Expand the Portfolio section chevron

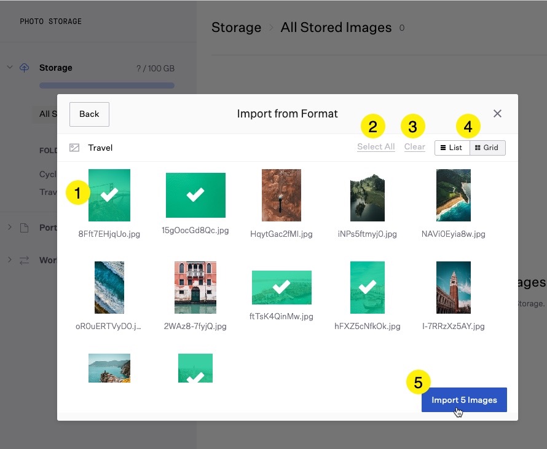[10, 228]
